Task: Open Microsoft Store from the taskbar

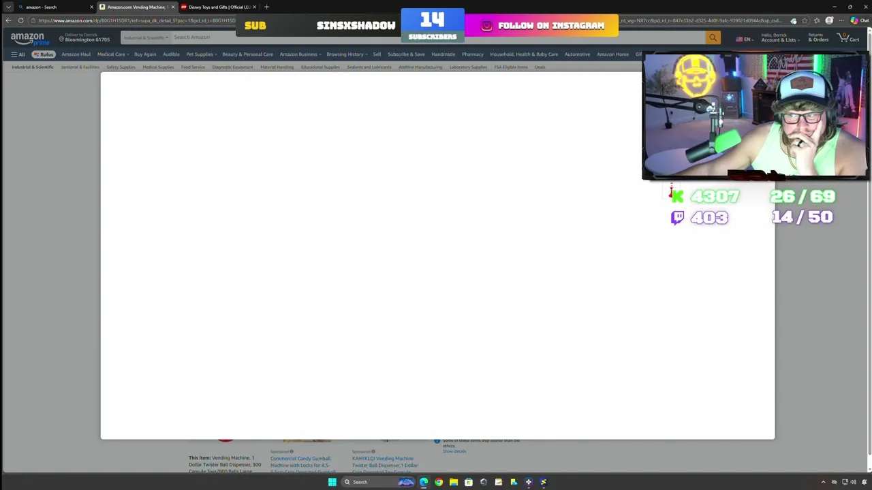Action: click(469, 482)
